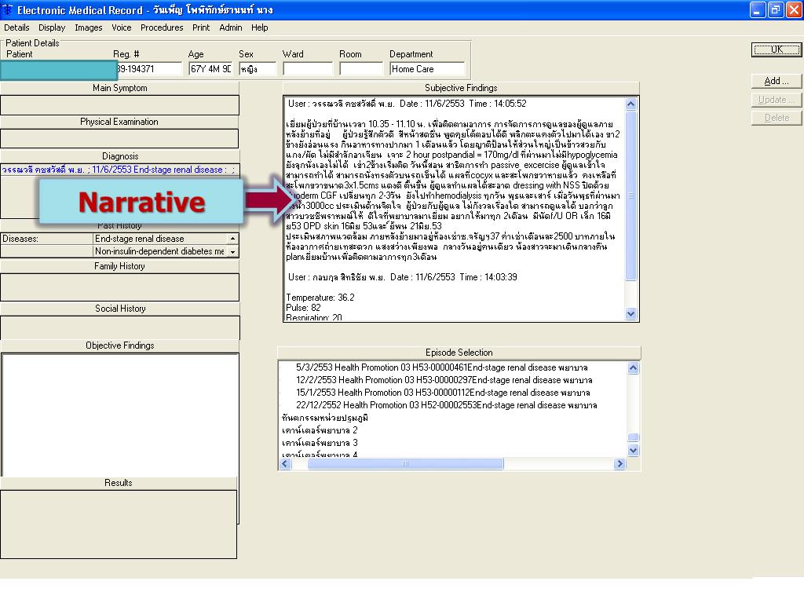This screenshot has width=804, height=603.
Task: Click Episode Selection horizontal scrollbar thumb
Action: tap(405, 464)
